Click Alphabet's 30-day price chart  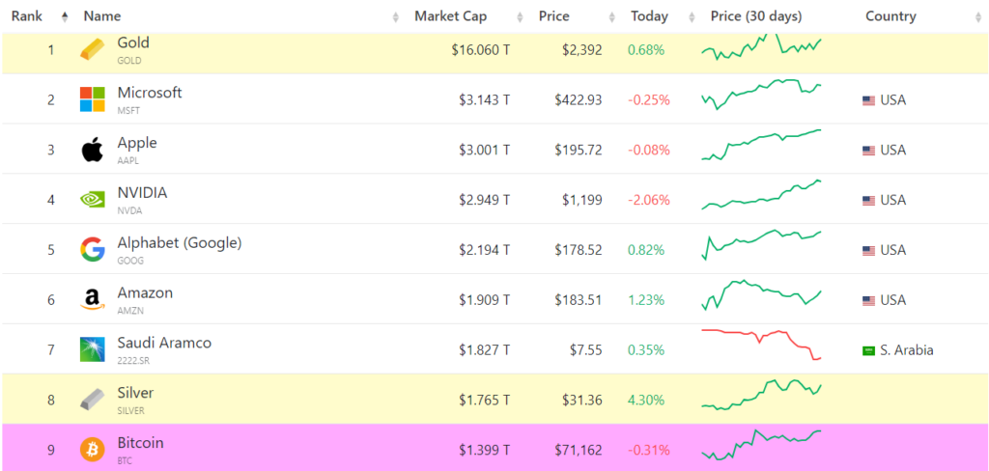tap(761, 244)
